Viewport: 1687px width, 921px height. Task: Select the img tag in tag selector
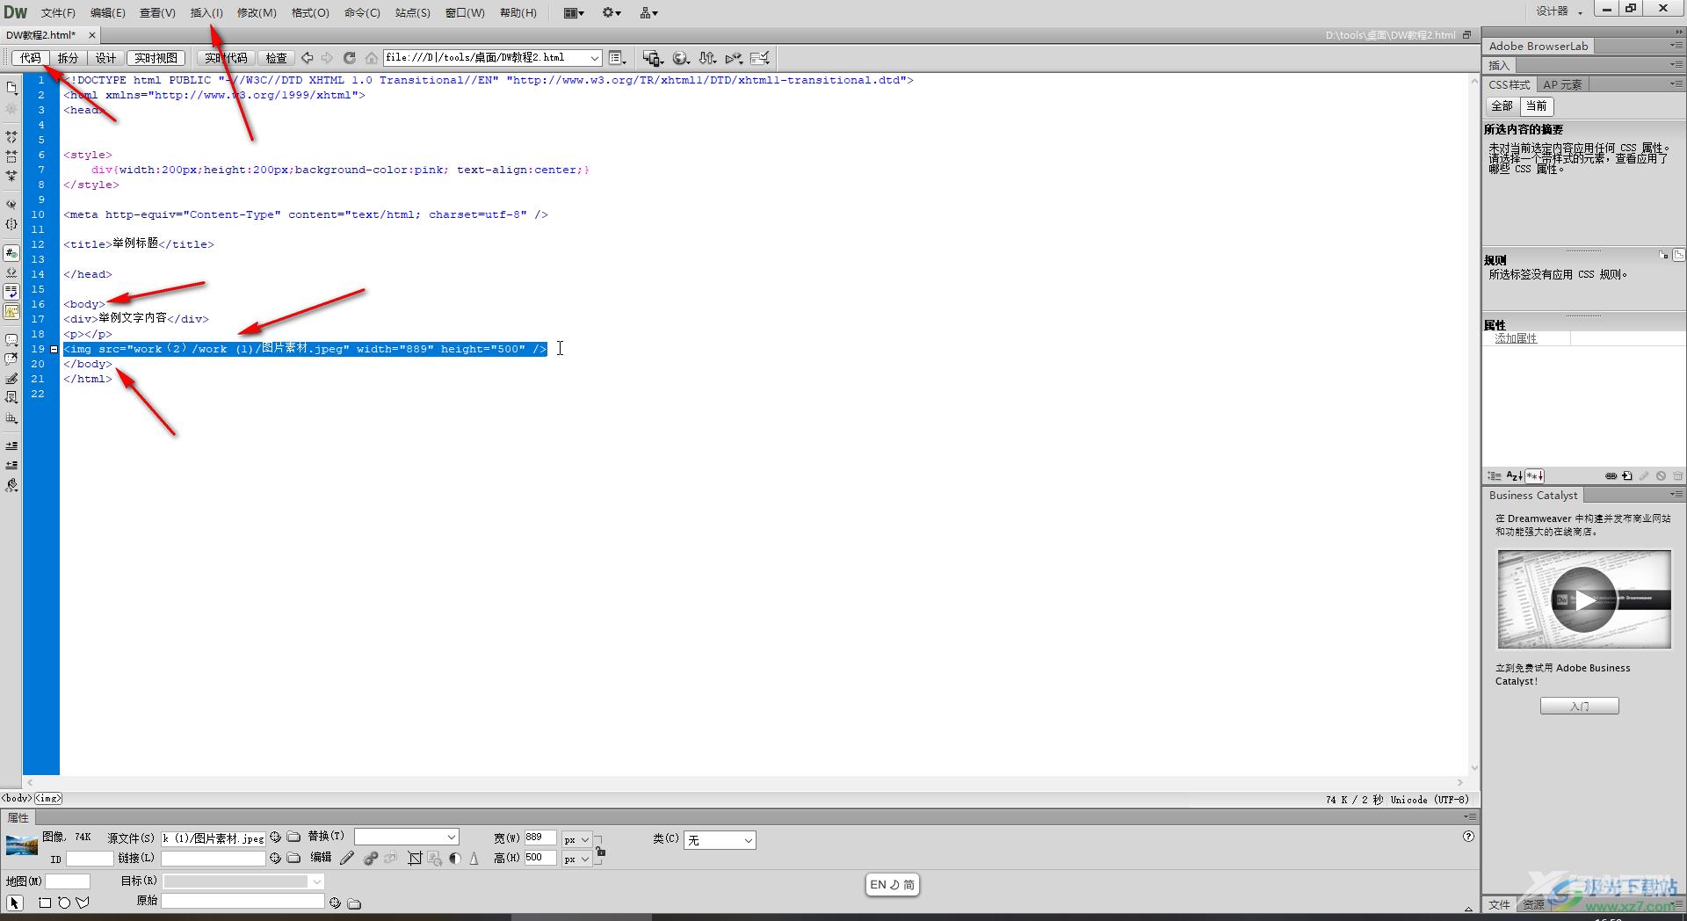pos(47,798)
